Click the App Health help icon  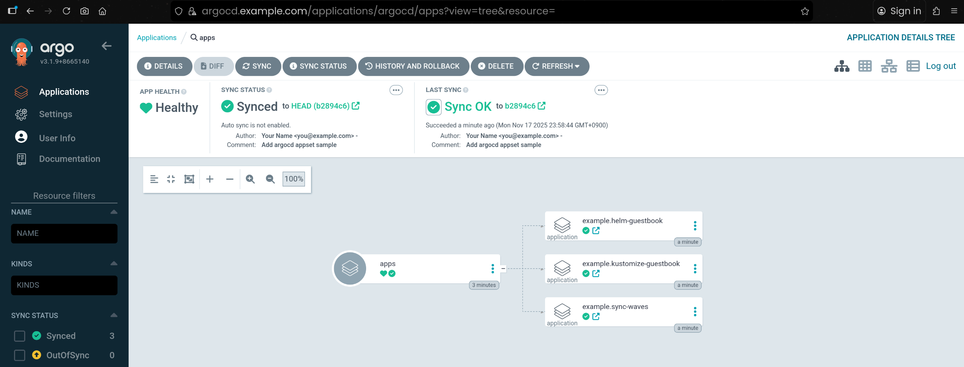(x=184, y=92)
